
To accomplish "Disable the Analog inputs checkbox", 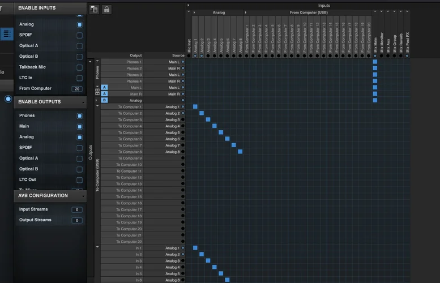I will click(79, 25).
